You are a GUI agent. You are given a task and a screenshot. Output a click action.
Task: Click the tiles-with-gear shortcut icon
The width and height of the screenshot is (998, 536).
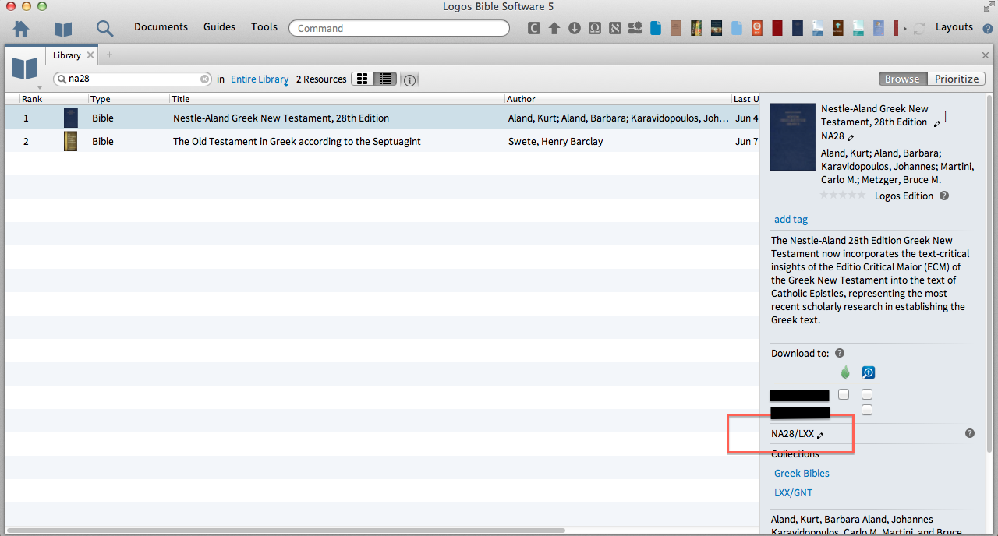click(x=635, y=28)
